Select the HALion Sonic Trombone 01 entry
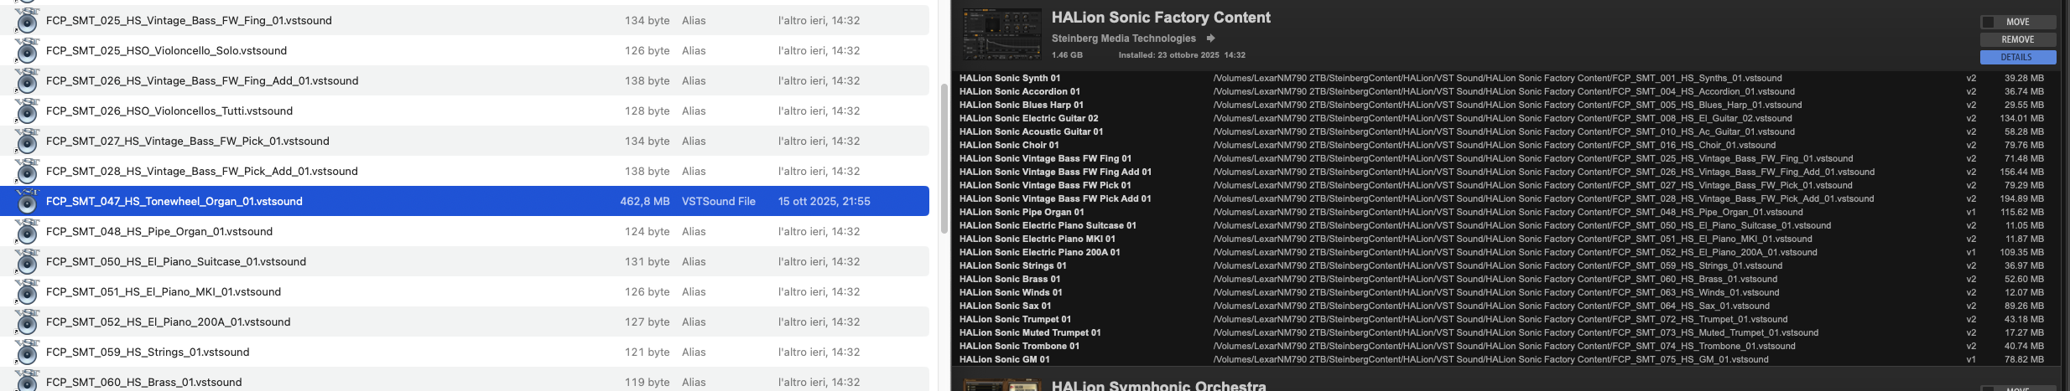Image resolution: width=2070 pixels, height=391 pixels. pos(1020,346)
